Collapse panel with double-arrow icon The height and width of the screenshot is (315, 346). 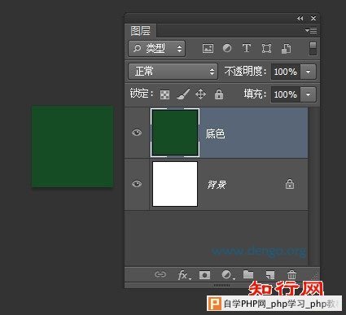(x=300, y=19)
